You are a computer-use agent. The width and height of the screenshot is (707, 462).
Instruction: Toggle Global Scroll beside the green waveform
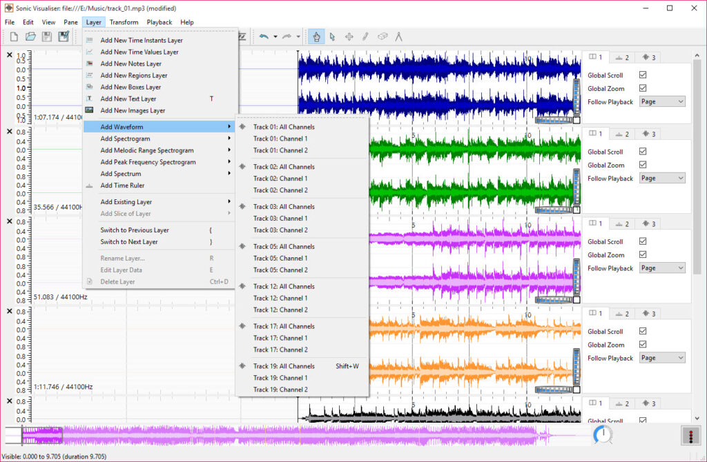[x=643, y=151]
